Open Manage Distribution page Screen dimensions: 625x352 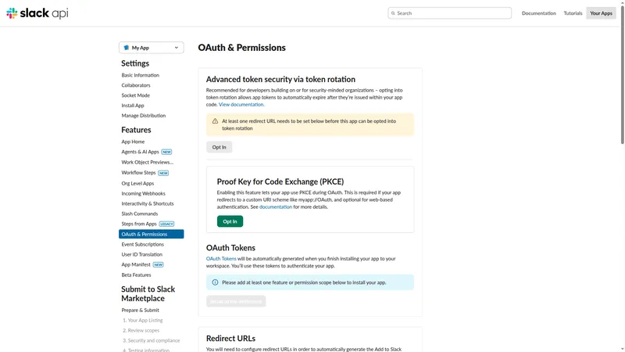[x=144, y=115]
